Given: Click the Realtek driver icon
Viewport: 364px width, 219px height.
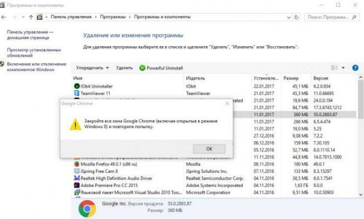Looking at the screenshot, I should tap(77, 178).
